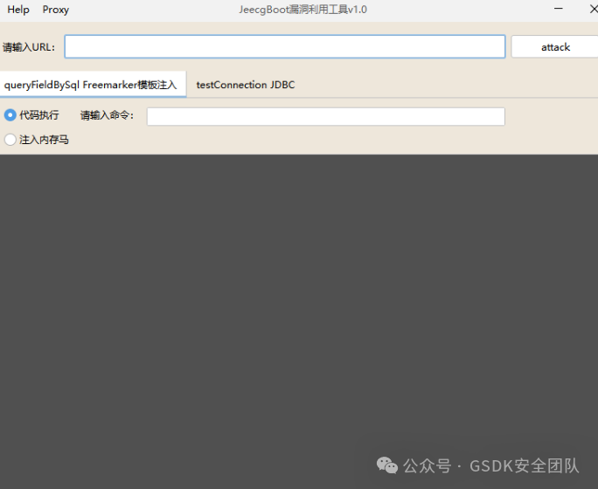Screen dimensions: 598x489
Task: Click the URL input field
Action: click(285, 47)
